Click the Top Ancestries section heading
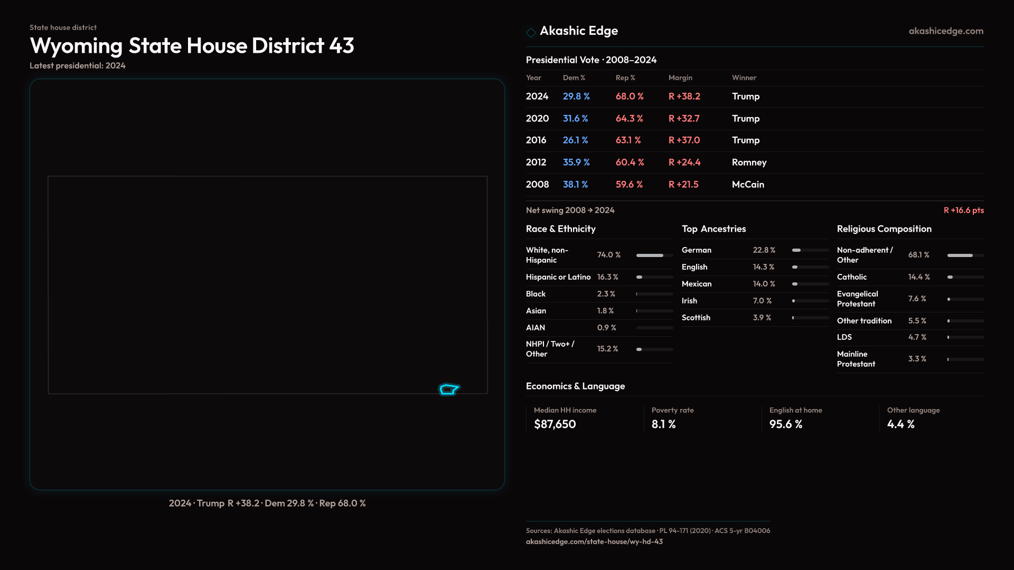Viewport: 1014px width, 570px height. [x=713, y=229]
